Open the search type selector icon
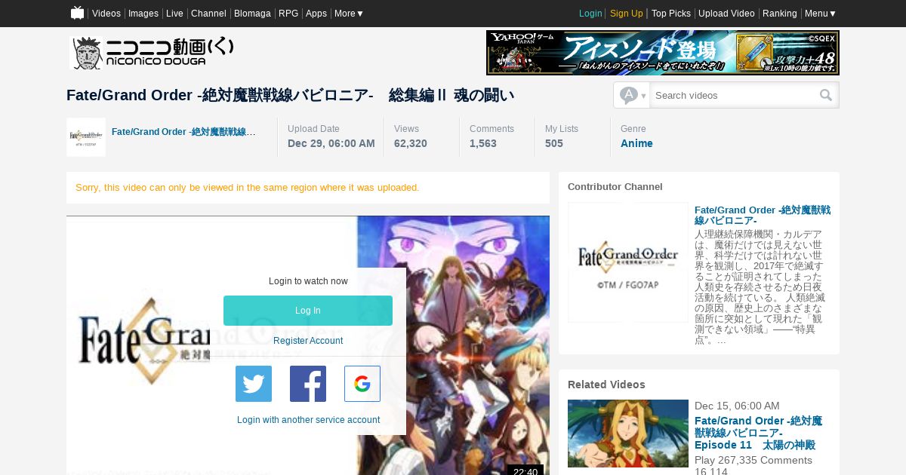 [x=632, y=95]
